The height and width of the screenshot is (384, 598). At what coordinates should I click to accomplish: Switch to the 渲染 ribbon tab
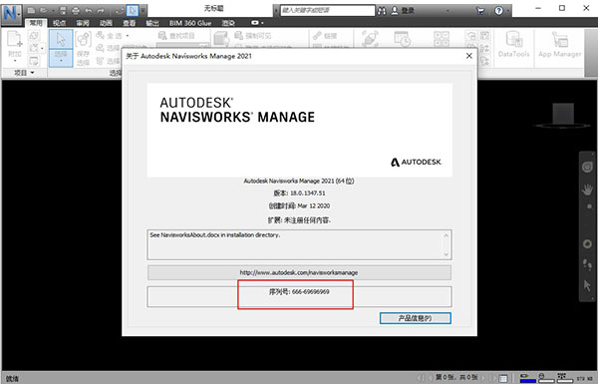tap(228, 23)
